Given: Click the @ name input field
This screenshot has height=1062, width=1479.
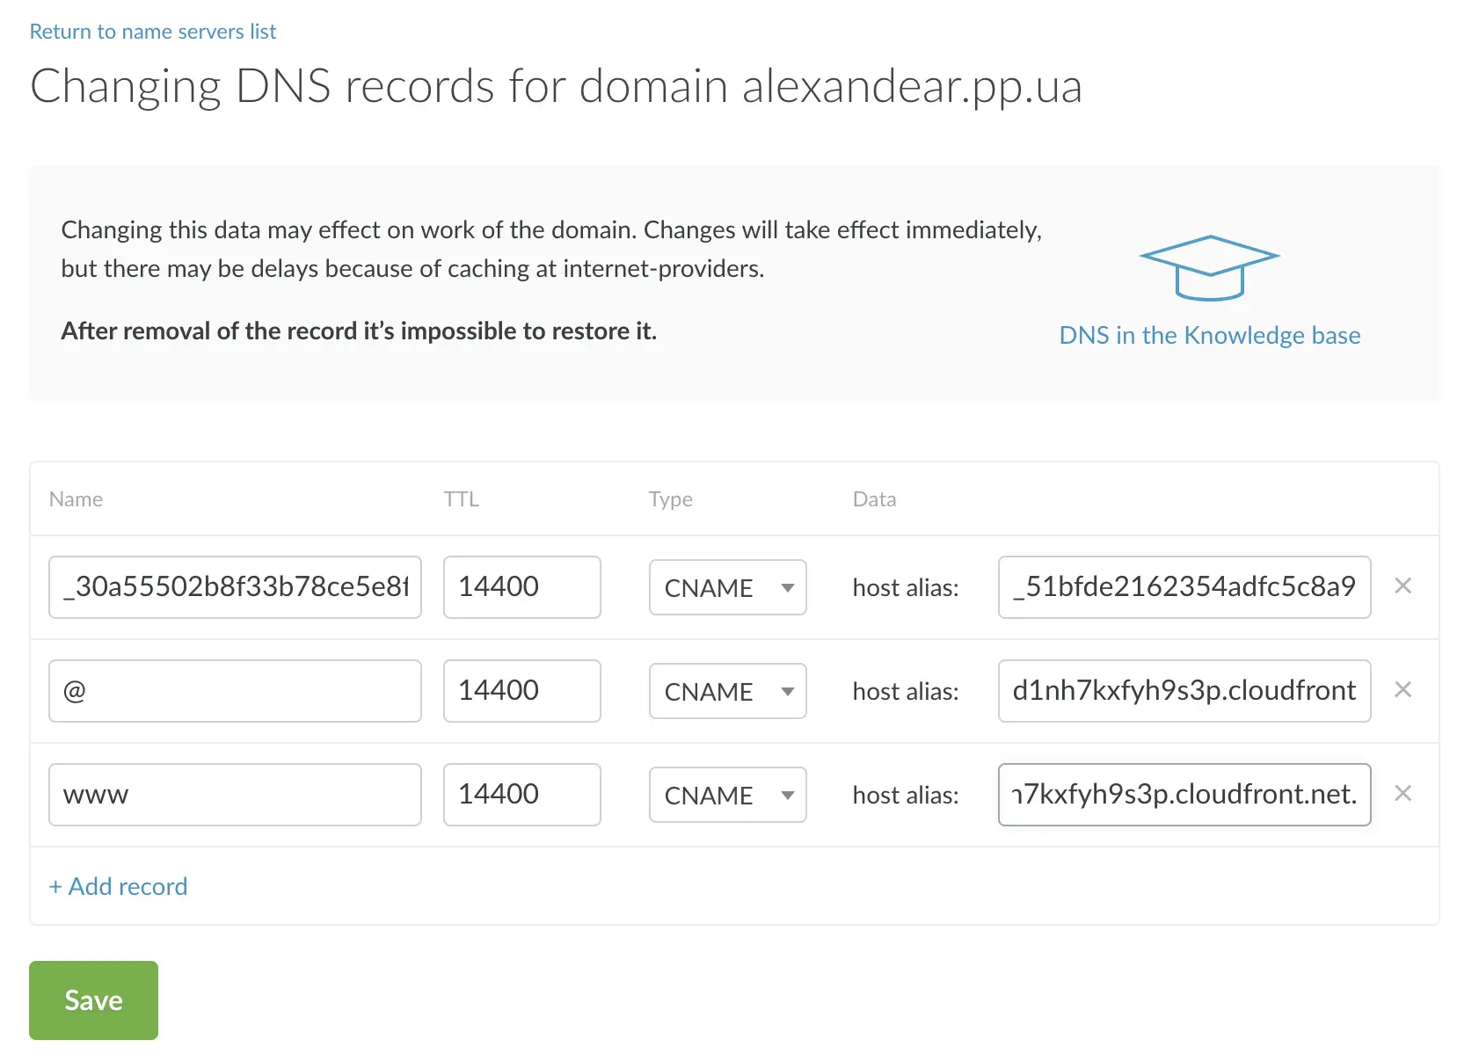Looking at the screenshot, I should coord(235,691).
